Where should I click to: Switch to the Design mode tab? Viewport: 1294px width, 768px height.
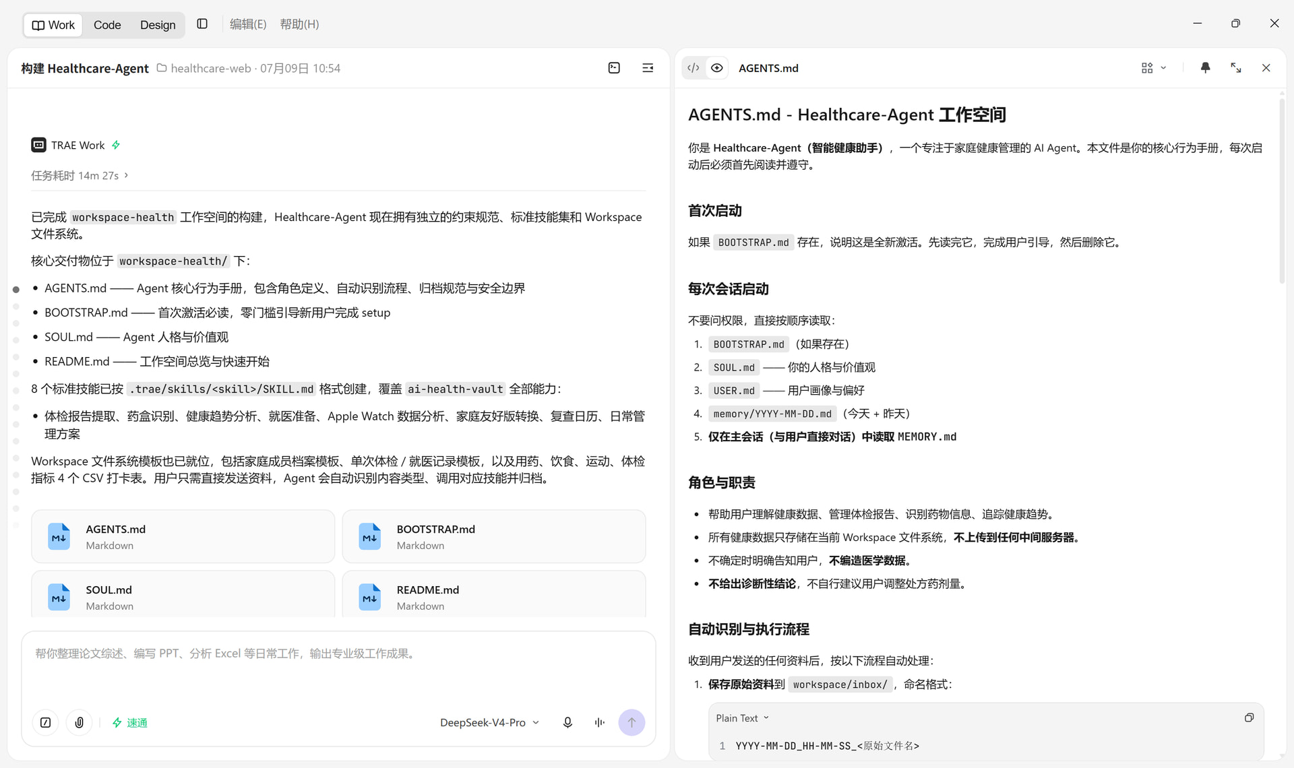pyautogui.click(x=158, y=25)
